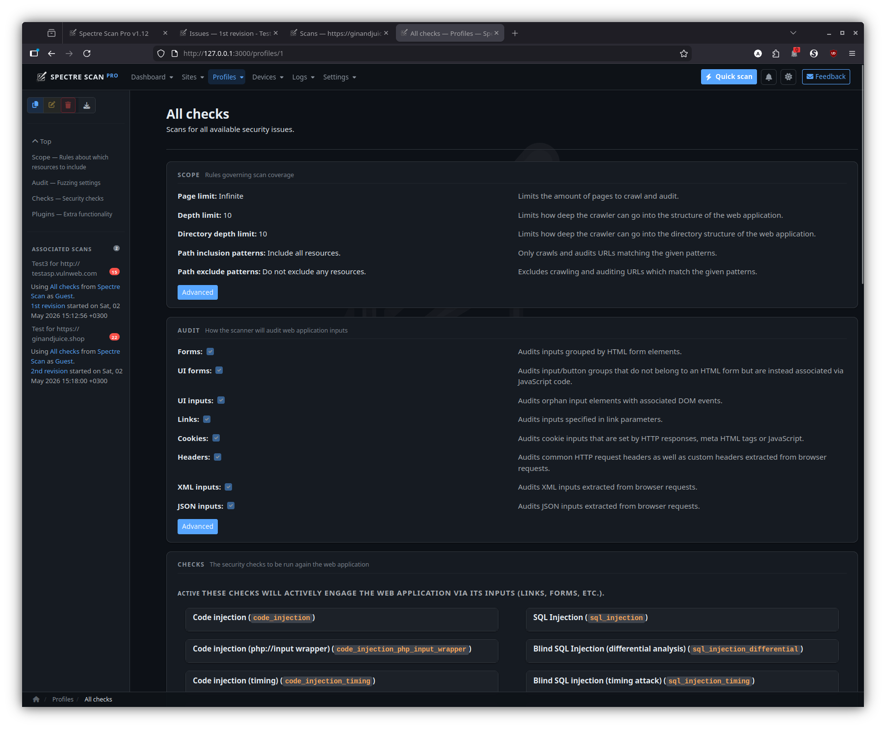Go to Audit — Fuzzing settings in sidebar
Image resolution: width=886 pixels, height=729 pixels.
(x=66, y=182)
